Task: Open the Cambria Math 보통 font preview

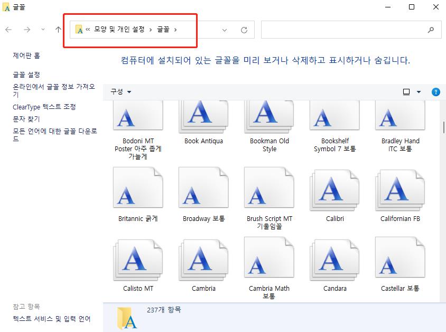Action: click(269, 259)
